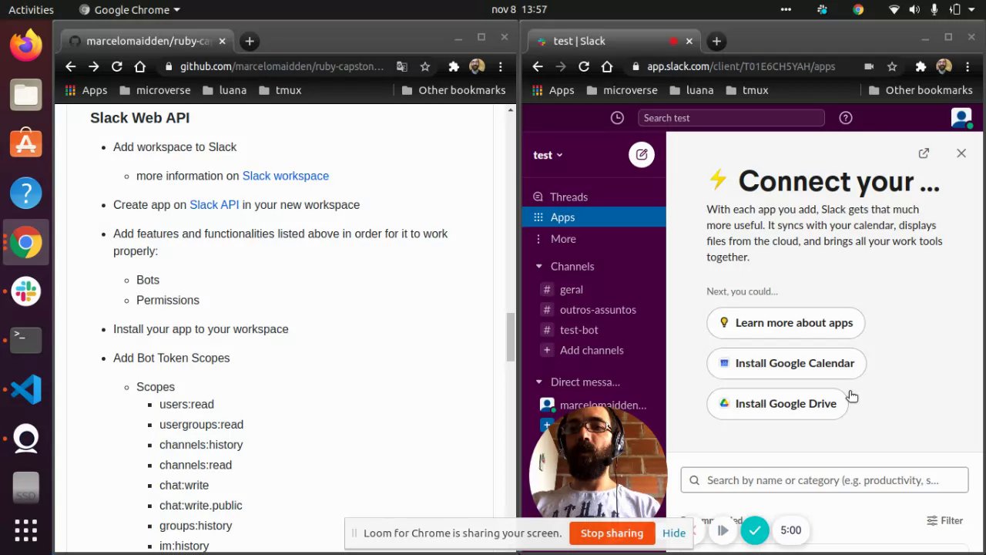Image resolution: width=986 pixels, height=555 pixels.
Task: Click the GitHub page vertical scrollbar
Action: coord(510,337)
